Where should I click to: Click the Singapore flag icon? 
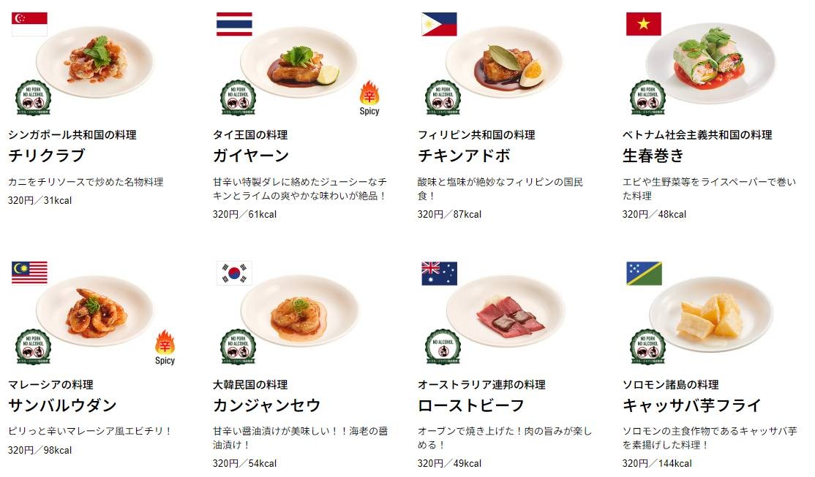tap(29, 24)
